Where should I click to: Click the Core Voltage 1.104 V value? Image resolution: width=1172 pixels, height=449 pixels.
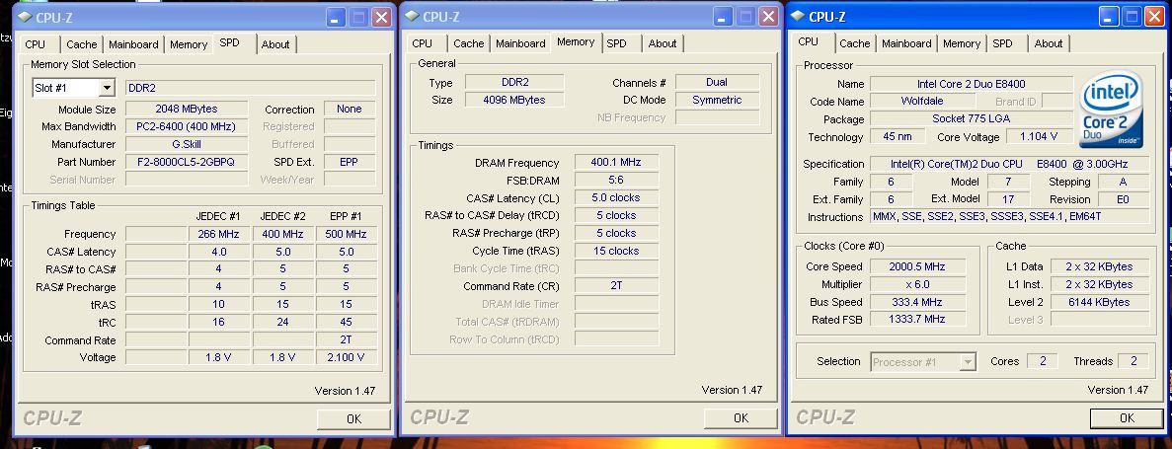click(1038, 137)
